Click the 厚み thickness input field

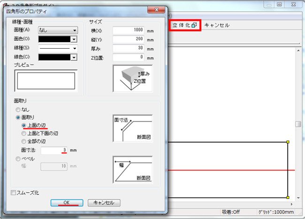pos(128,48)
